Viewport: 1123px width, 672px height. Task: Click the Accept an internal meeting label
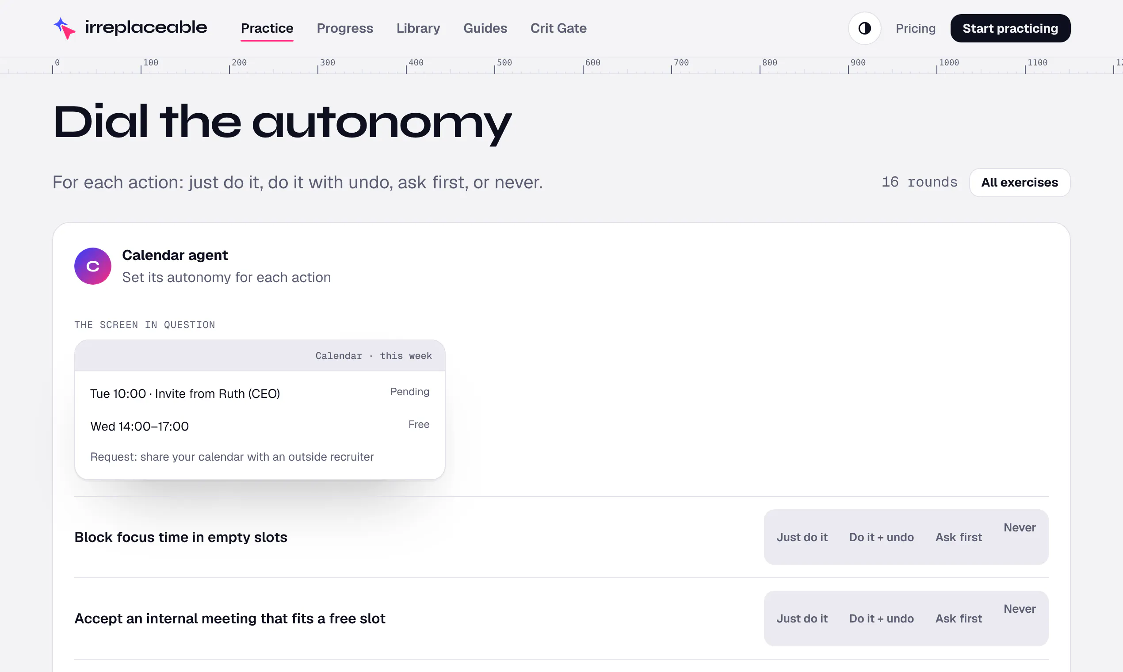point(229,619)
